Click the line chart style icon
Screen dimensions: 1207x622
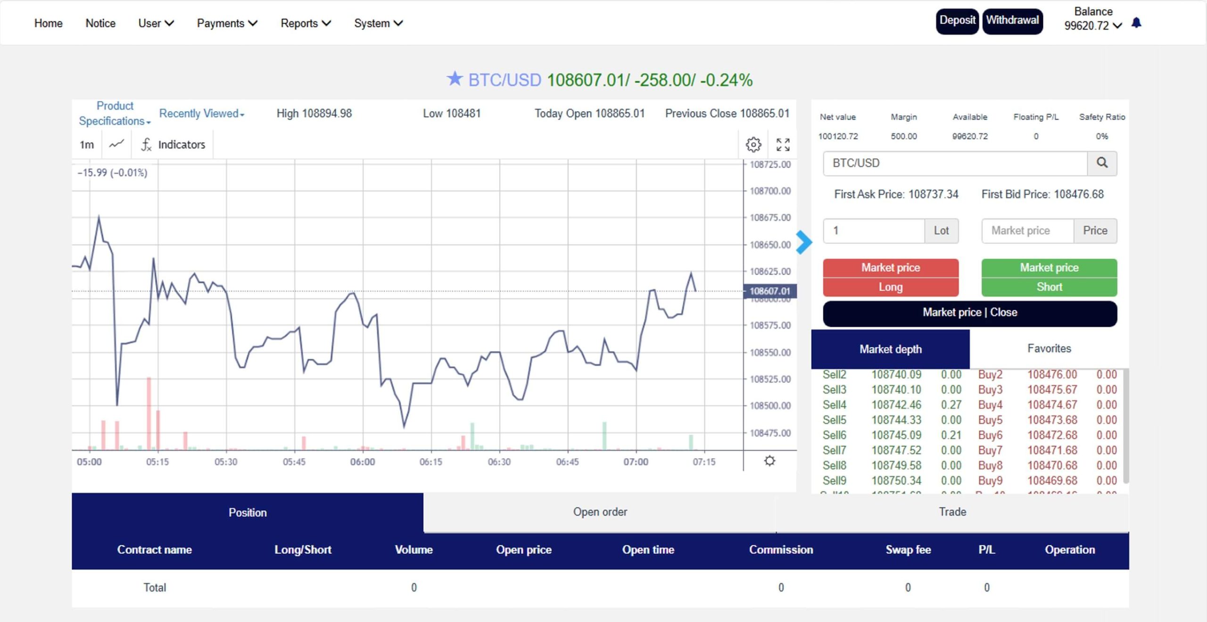[116, 144]
